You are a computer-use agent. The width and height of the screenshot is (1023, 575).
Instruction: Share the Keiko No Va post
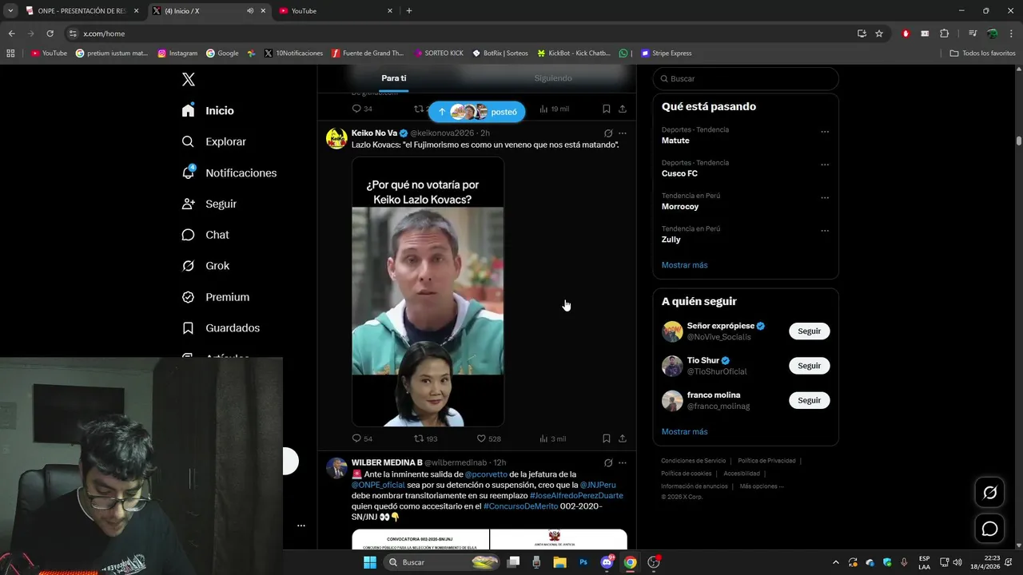pyautogui.click(x=623, y=438)
